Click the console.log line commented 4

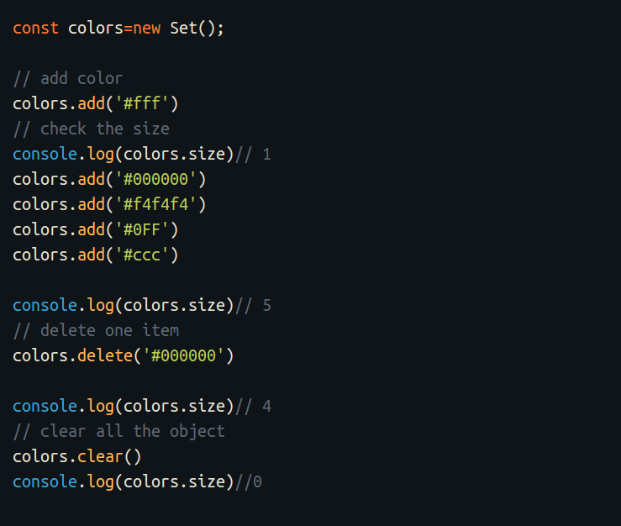point(142,406)
